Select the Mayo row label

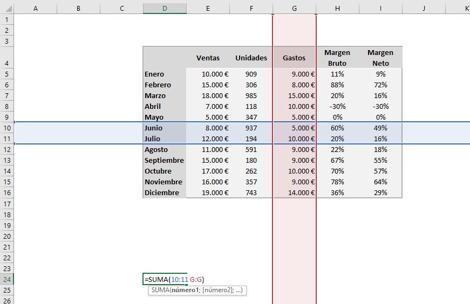tap(165, 117)
